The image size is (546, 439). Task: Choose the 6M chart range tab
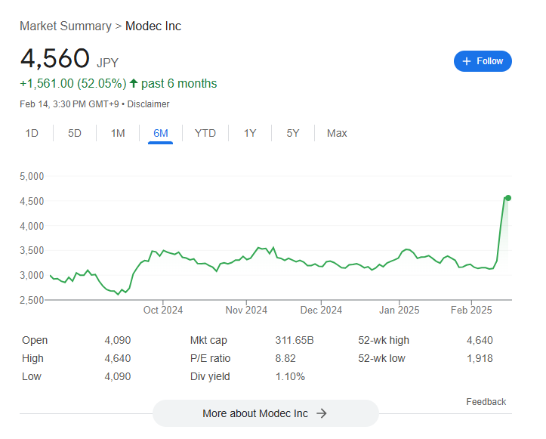[161, 133]
